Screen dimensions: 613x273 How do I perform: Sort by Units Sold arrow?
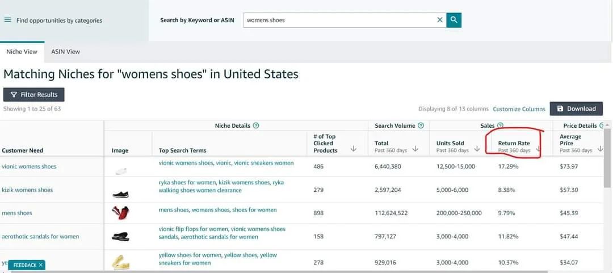pyautogui.click(x=477, y=149)
